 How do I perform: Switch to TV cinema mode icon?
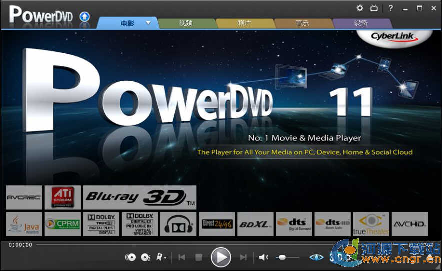point(374,8)
